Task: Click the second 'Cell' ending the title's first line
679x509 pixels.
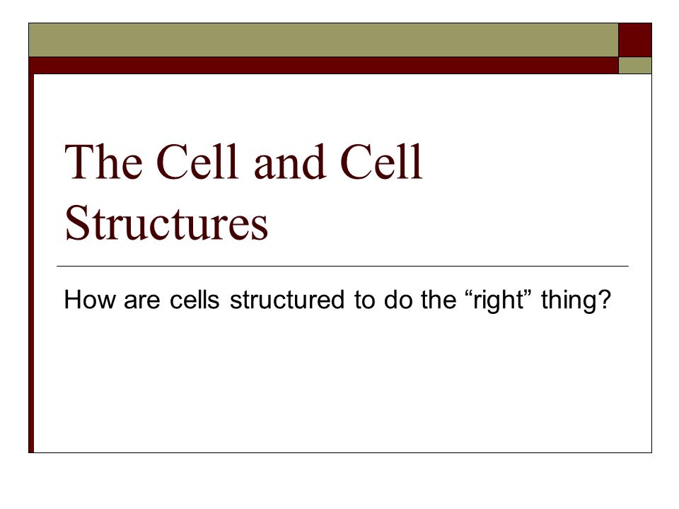Action: pyautogui.click(x=381, y=161)
